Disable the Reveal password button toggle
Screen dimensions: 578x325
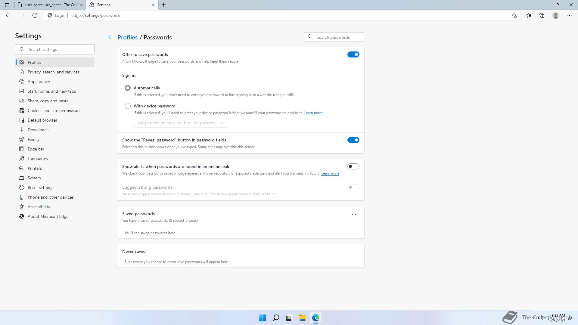pos(353,140)
